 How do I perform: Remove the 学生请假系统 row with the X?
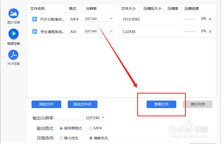pos(210,32)
